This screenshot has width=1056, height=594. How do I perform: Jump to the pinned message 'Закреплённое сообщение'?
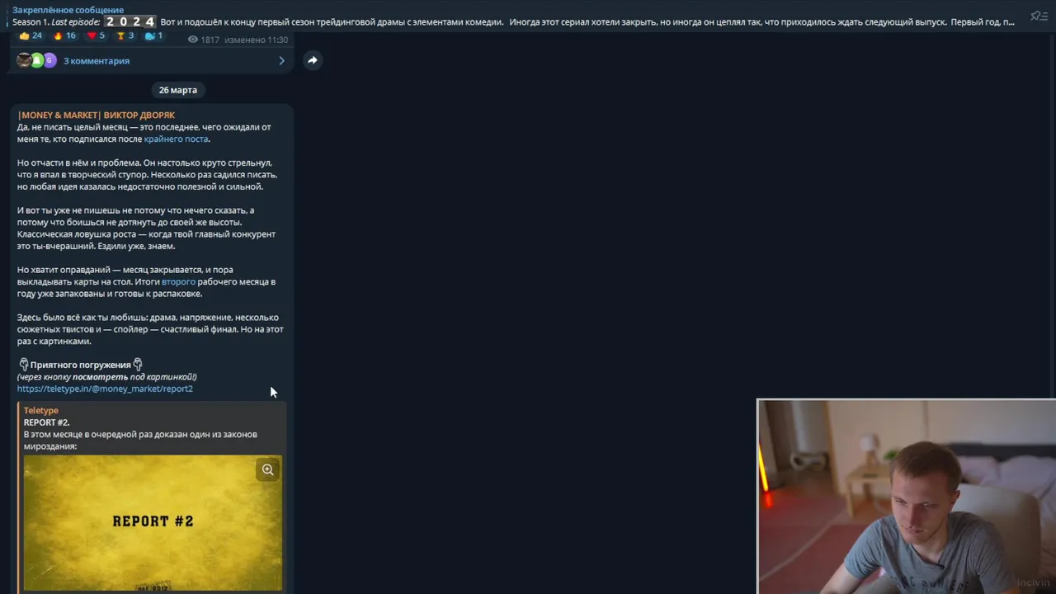click(68, 10)
